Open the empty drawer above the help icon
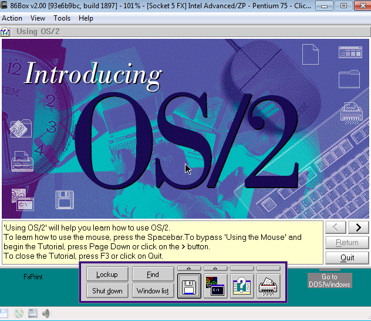 pos(242,268)
